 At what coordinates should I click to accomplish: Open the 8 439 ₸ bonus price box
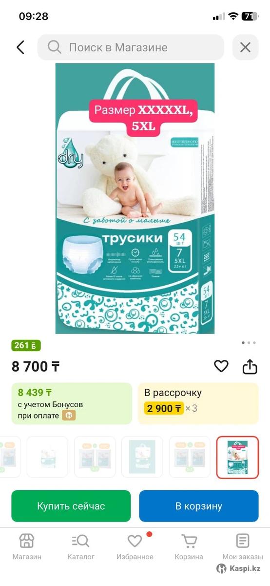[x=72, y=403]
